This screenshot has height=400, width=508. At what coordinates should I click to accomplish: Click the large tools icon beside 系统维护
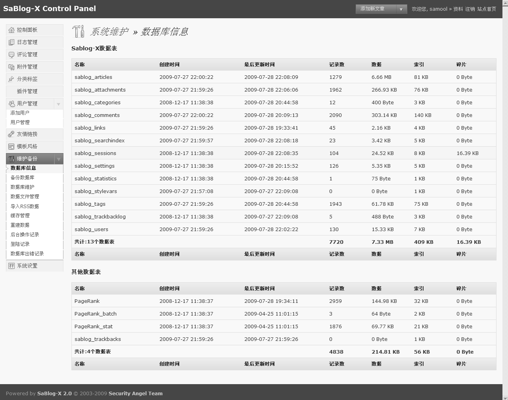79,31
